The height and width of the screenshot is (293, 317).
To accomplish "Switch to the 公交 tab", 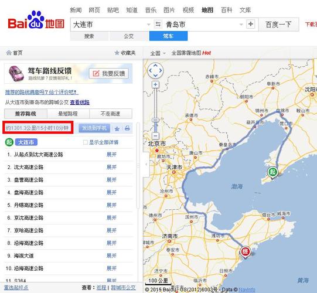I will tap(128, 36).
